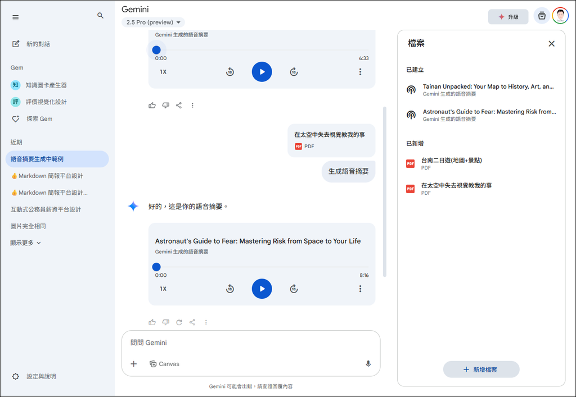Select the 語音摘要生成中範例 conversation

pyautogui.click(x=57, y=159)
